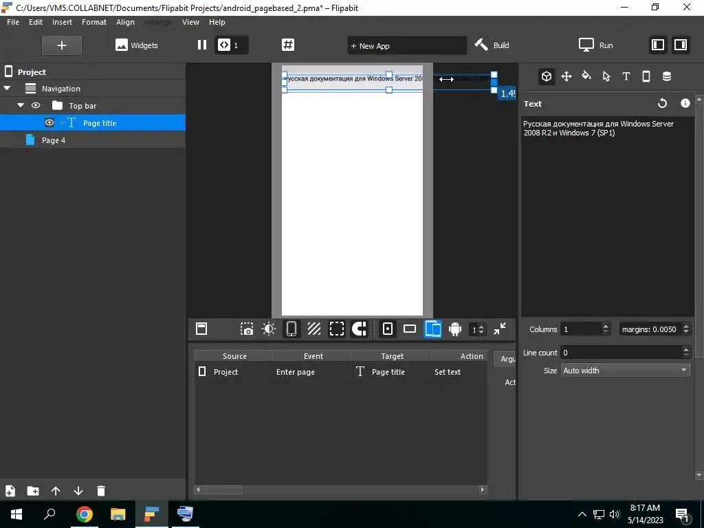Pause the live preview
Image resolution: width=704 pixels, height=528 pixels.
click(x=202, y=45)
